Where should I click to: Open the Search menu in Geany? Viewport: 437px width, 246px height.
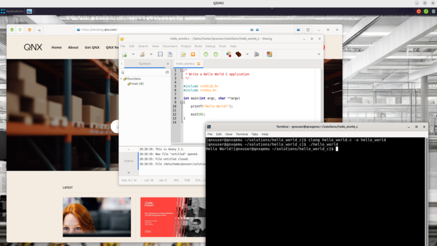click(143, 46)
